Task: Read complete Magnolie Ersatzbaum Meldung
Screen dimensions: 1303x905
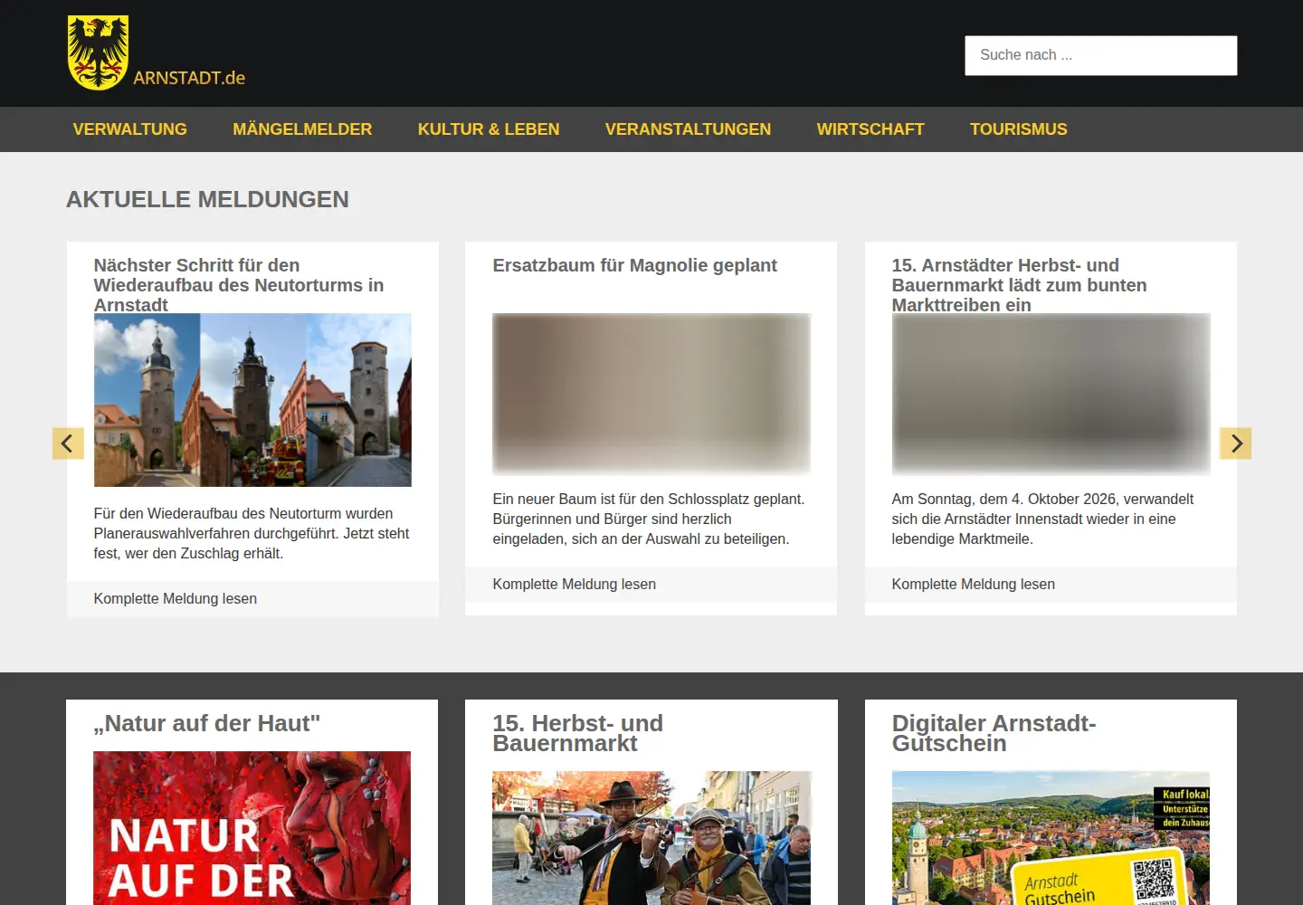Action: [574, 584]
